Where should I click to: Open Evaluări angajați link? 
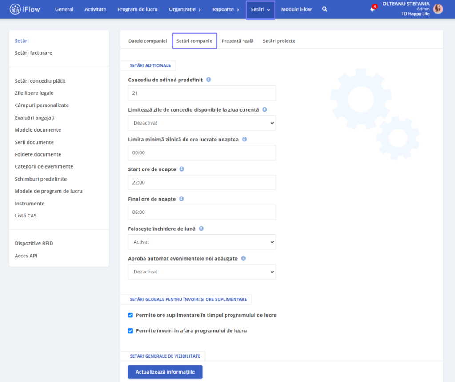tap(35, 118)
